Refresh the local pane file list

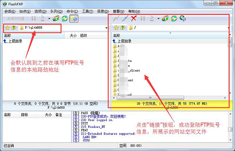(x=65, y=18)
